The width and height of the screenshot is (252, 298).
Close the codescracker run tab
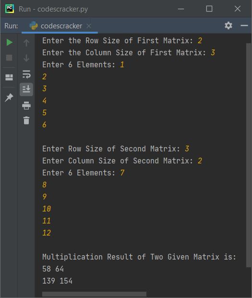(x=89, y=26)
